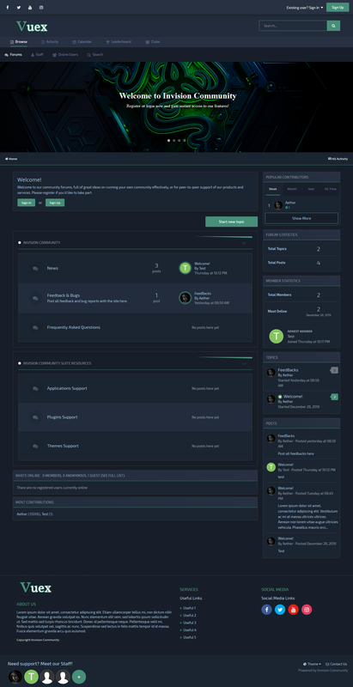
Task: Open FeedBacks topic in Topics widget
Action: pyautogui.click(x=289, y=370)
